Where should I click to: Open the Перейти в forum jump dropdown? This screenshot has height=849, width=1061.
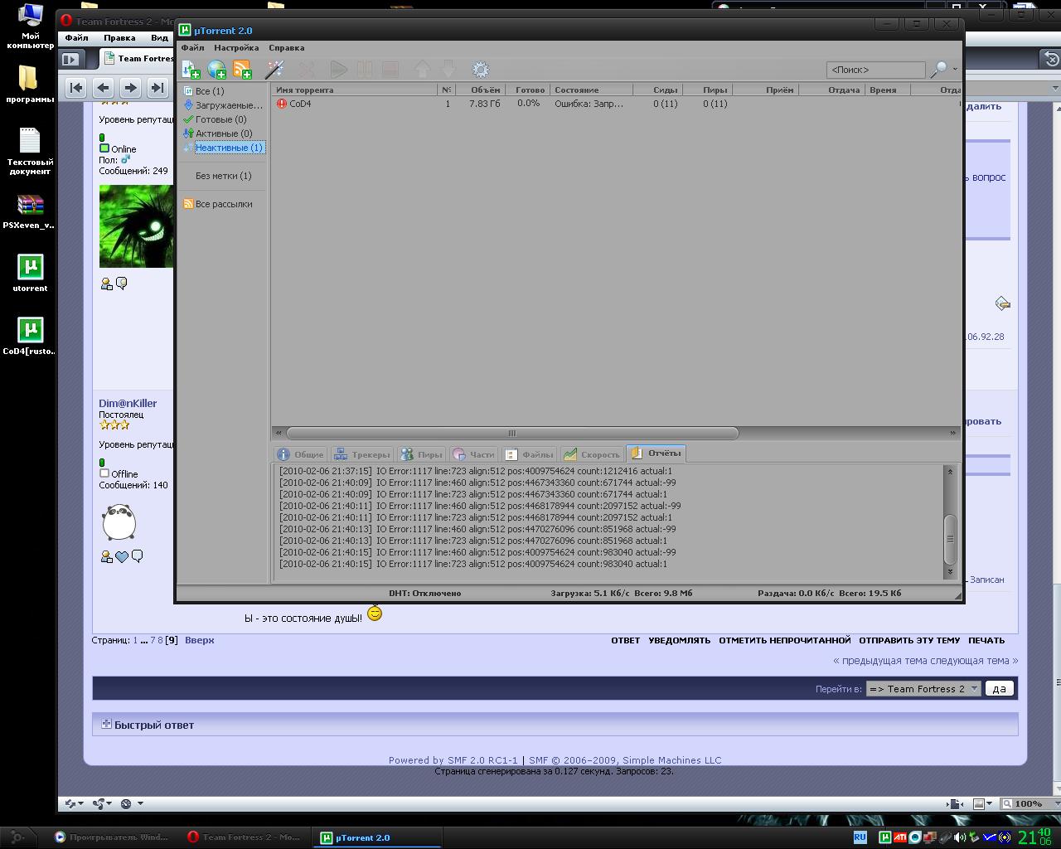[923, 689]
